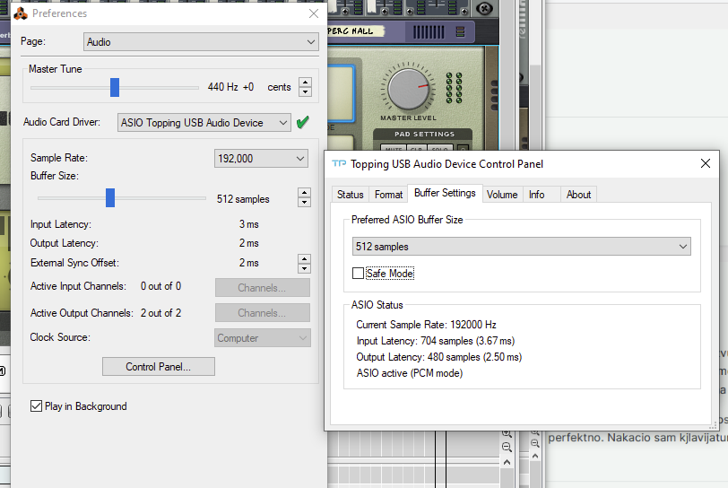Switch to the Volume tab
This screenshot has height=488, width=728.
pyautogui.click(x=502, y=195)
